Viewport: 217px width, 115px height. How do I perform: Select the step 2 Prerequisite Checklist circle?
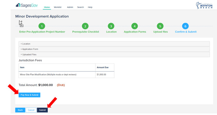pos(85,26)
